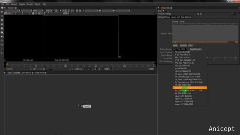This screenshot has width=240, height=135.
Task: Open the viewer zoom percentage dropdown
Action: [x=49, y=10]
